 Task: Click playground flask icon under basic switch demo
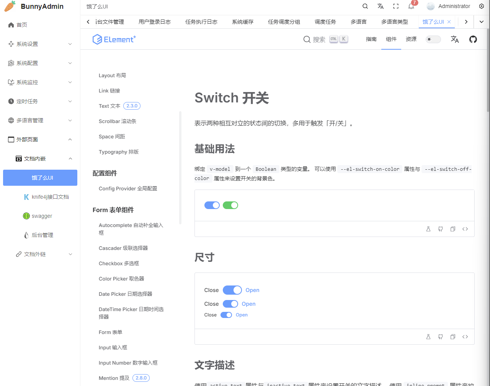428,229
